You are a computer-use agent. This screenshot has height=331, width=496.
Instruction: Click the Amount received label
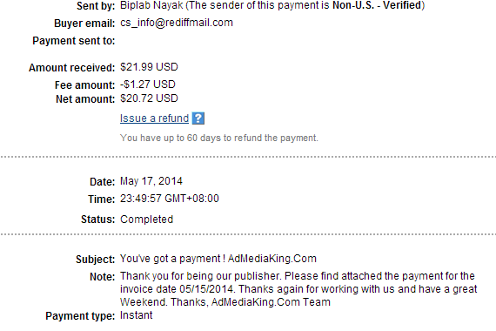72,67
